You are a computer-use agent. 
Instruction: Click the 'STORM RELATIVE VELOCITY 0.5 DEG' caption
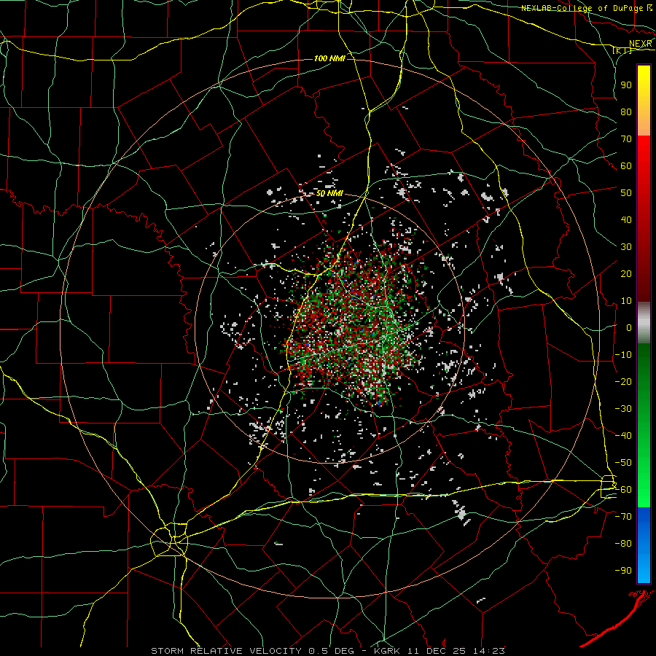pyautogui.click(x=252, y=651)
